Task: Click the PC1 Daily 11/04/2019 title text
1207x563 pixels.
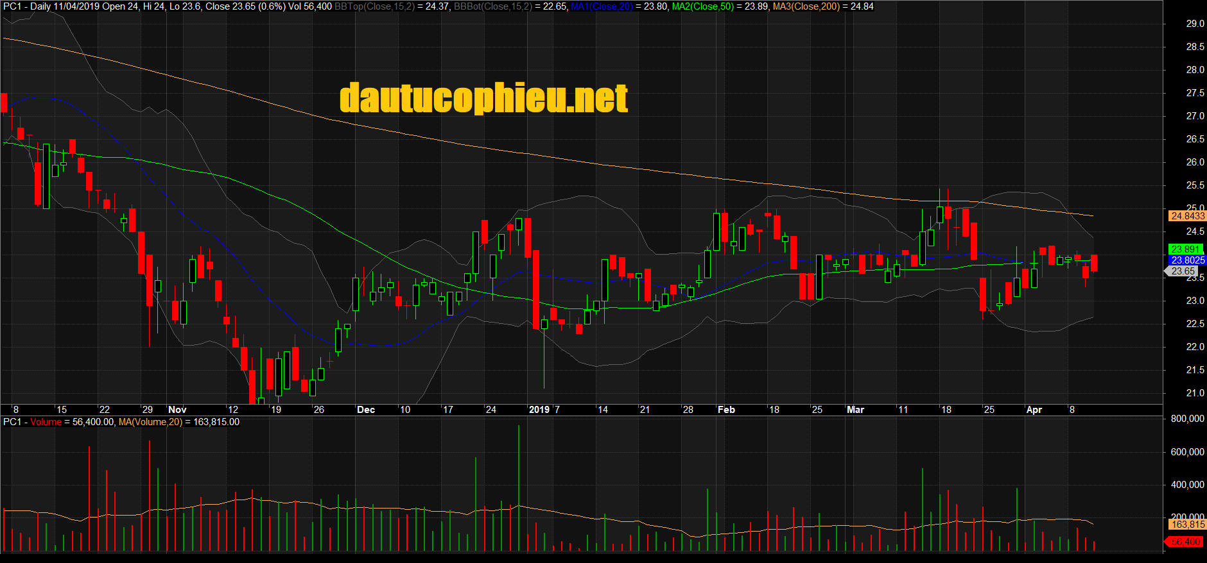Action: coord(51,6)
